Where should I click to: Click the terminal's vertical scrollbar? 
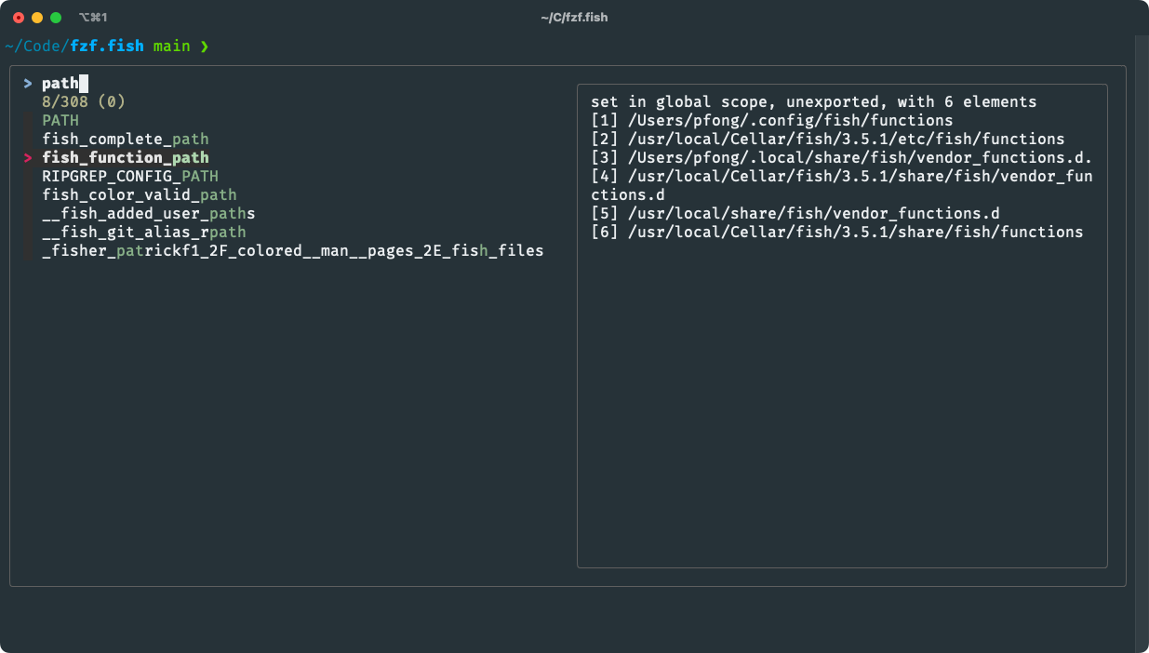(1142, 344)
